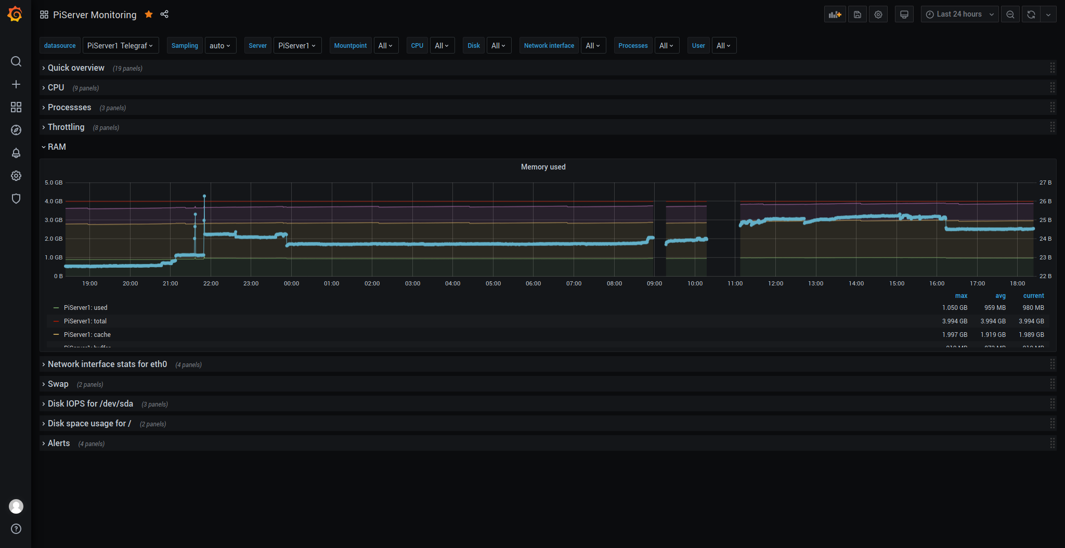Screen dimensions: 1065x548
Task: Collapse the RAM row
Action: click(57, 147)
